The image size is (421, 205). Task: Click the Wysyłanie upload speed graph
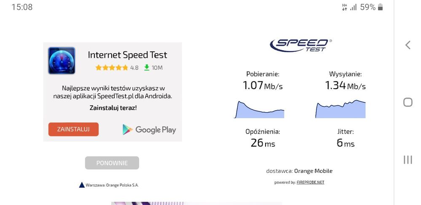point(341,109)
